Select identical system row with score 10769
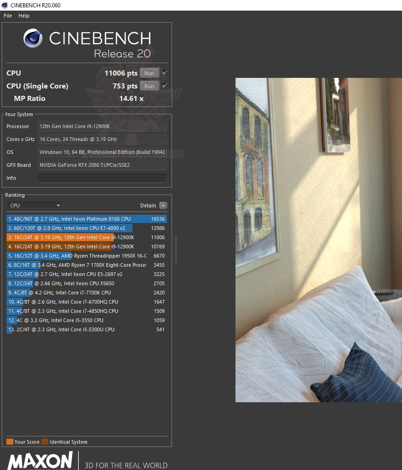 87,247
